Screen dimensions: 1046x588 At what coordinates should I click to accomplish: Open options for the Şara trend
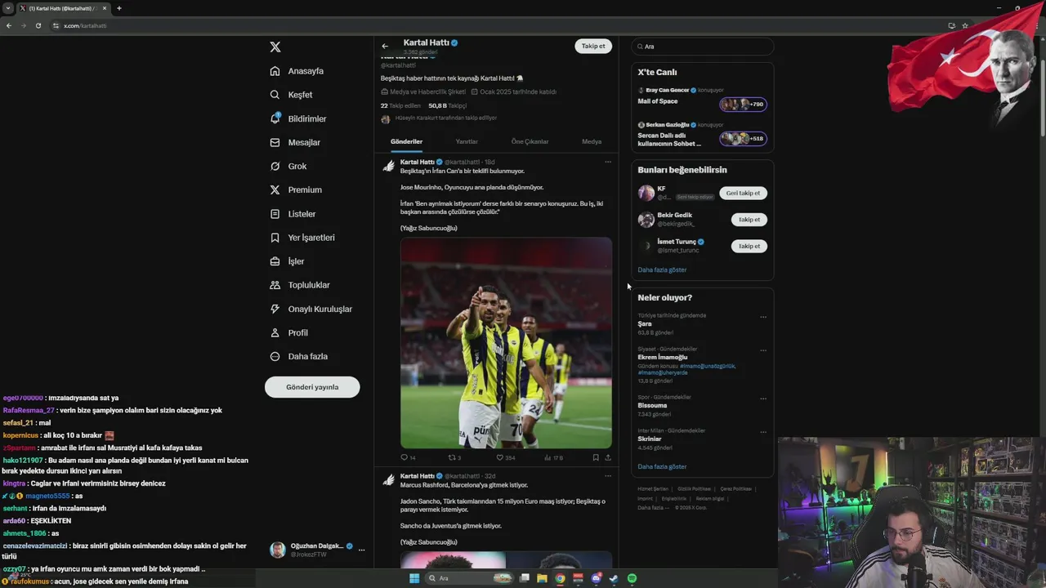click(763, 317)
